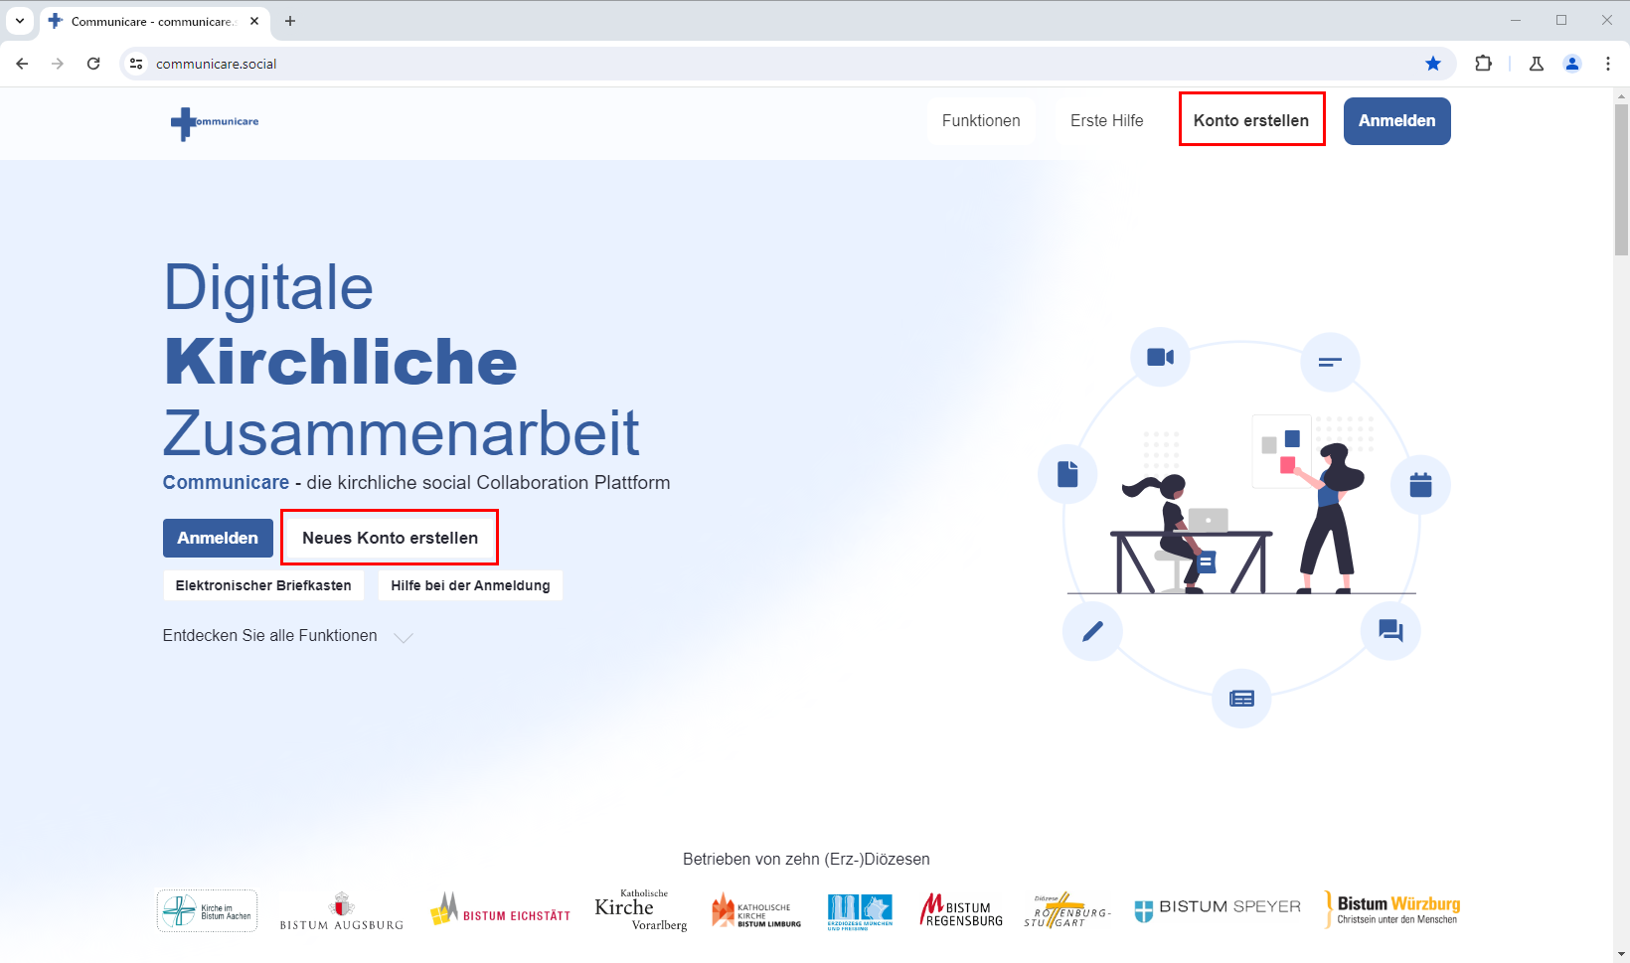Click the news list icon in the illustration
The width and height of the screenshot is (1630, 963).
tap(1241, 698)
